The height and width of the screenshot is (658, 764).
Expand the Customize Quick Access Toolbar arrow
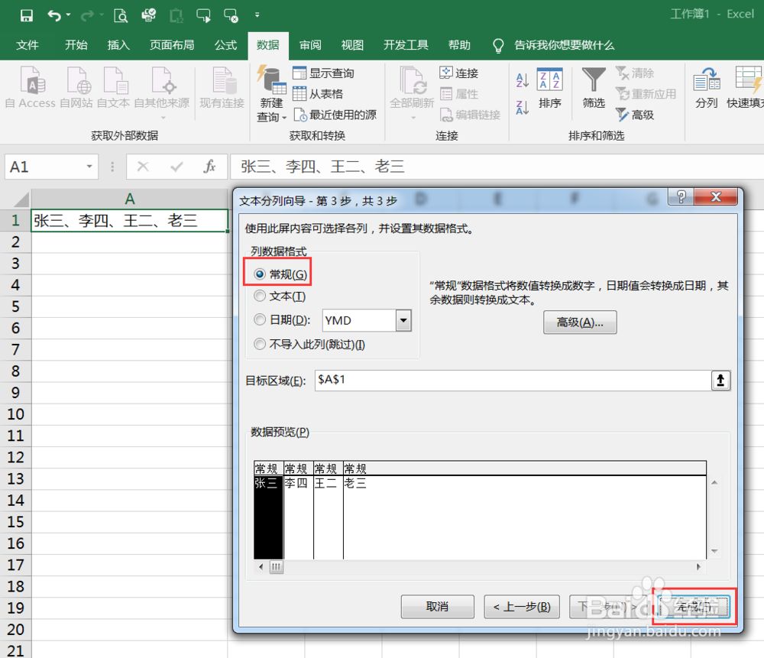(x=257, y=15)
